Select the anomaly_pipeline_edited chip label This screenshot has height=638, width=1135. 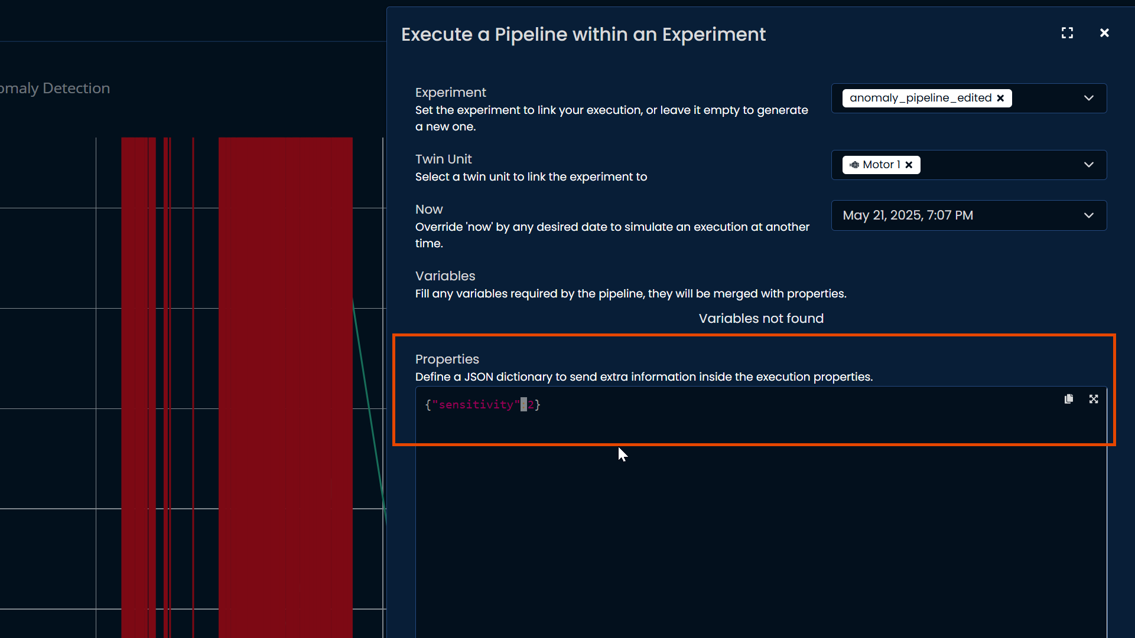tap(920, 98)
